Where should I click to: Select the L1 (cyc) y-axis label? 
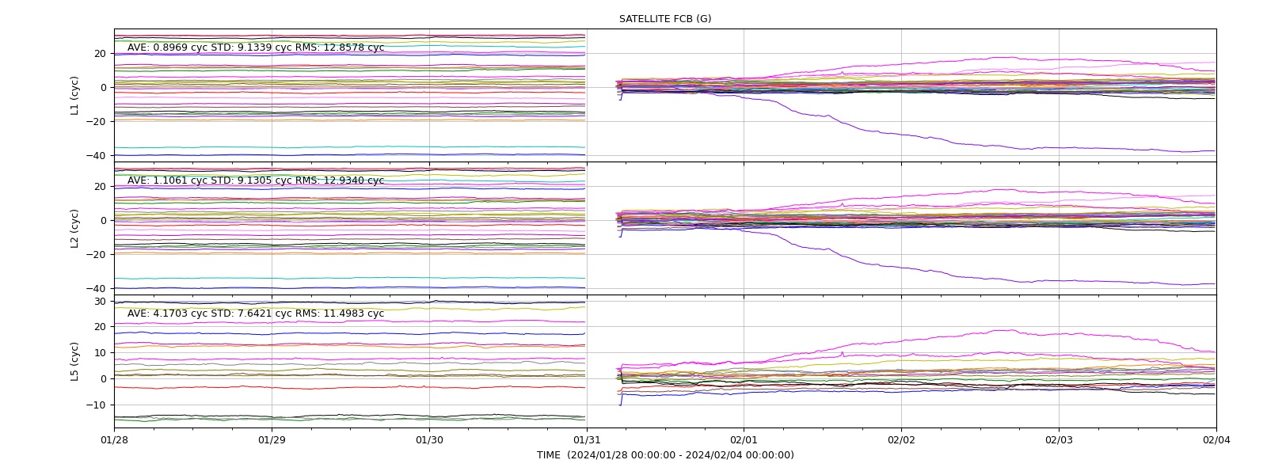pos(75,96)
